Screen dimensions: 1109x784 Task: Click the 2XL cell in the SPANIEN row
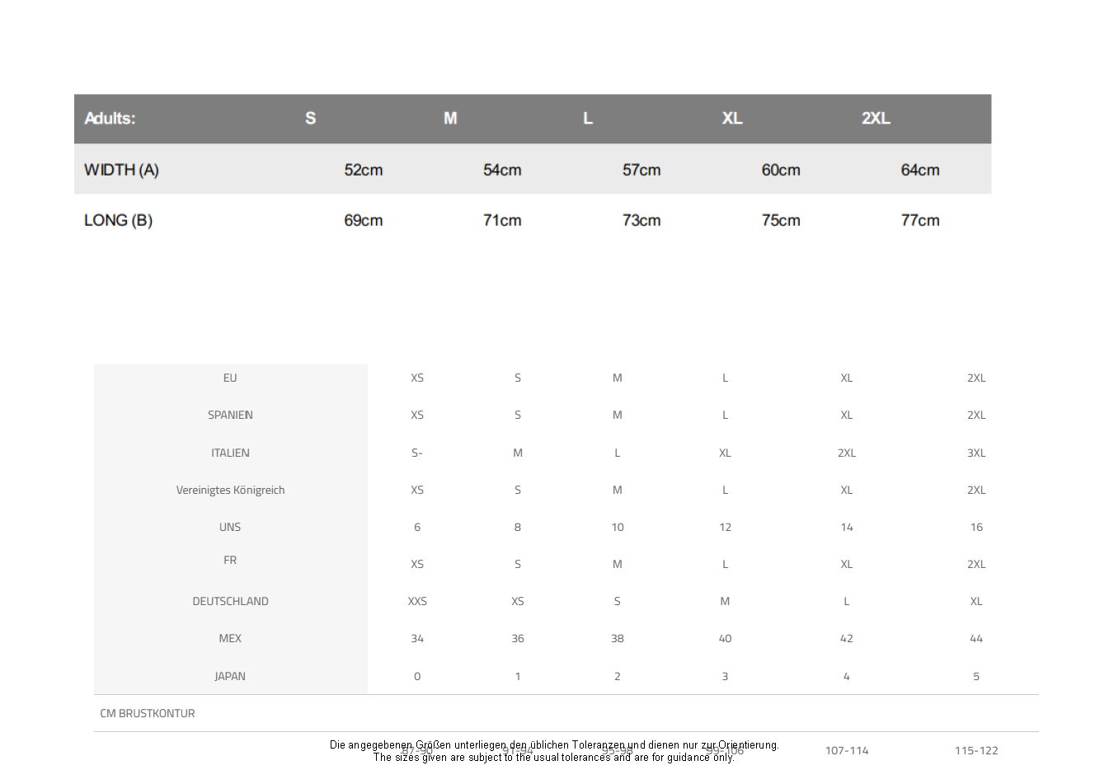(x=976, y=415)
